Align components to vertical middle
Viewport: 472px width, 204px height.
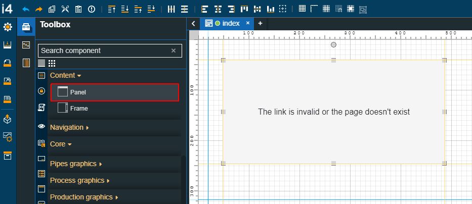[x=258, y=9]
